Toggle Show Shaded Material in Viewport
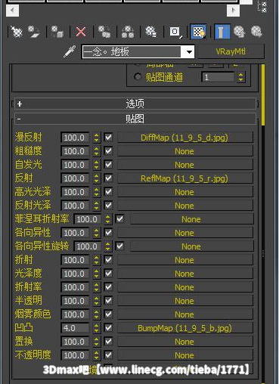The width and height of the screenshot is (279, 384). 198,32
